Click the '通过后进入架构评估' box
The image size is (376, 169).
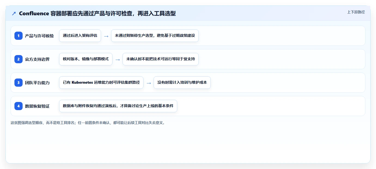(80, 36)
